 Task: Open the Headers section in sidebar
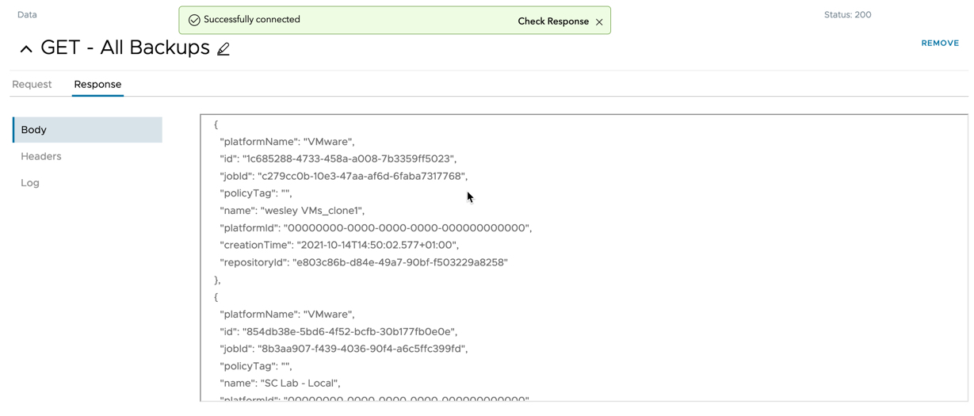pos(41,156)
